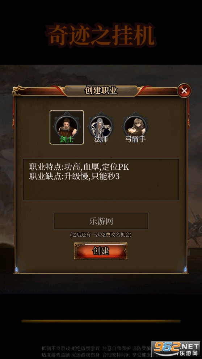This screenshot has width=202, height=359.
Task: Click the 弓箭手 label text
Action: 135,139
